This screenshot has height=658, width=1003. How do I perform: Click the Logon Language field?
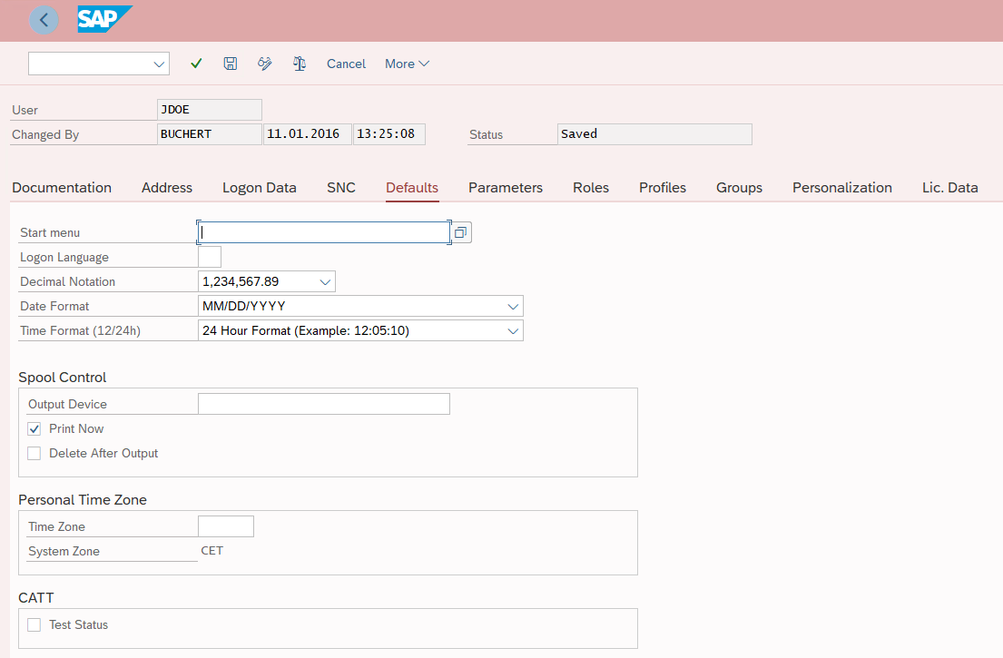tap(210, 257)
